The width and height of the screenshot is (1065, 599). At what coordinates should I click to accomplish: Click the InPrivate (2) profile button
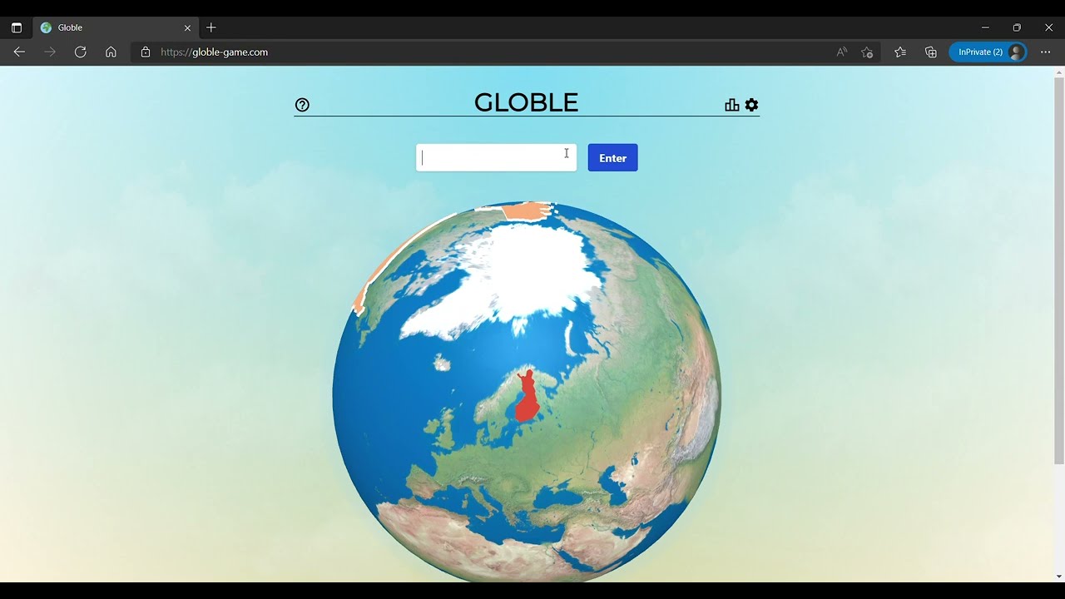click(988, 52)
